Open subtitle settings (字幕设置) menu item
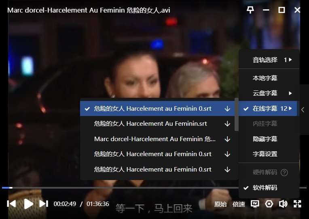Screen dimensions: 309x219 (x=265, y=154)
